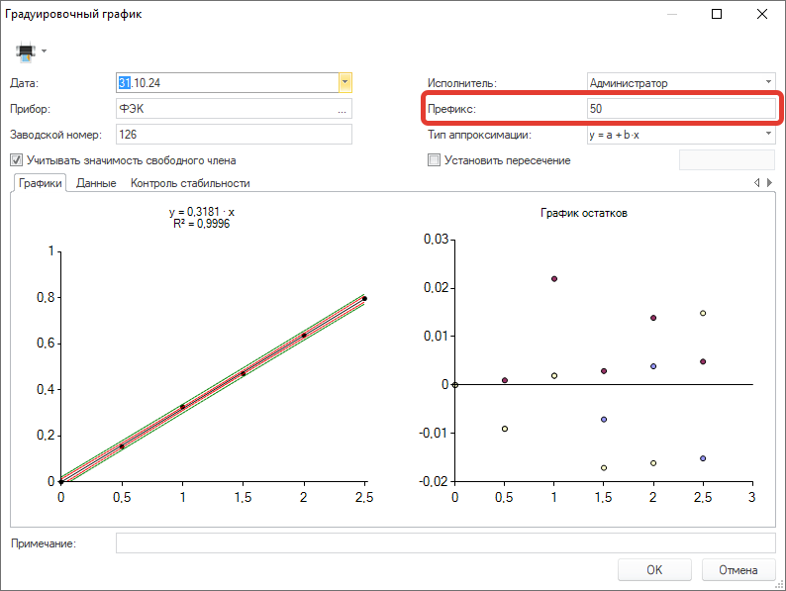786x591 pixels.
Task: Click the OK button
Action: coord(654,570)
